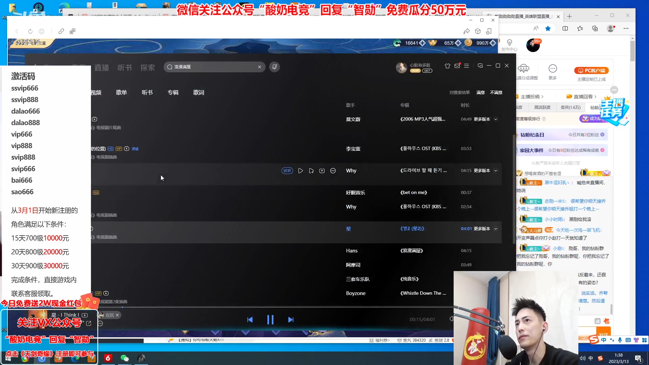The height and width of the screenshot is (365, 649).
Task: Click the volume speaker icon
Action: [x=451, y=319]
